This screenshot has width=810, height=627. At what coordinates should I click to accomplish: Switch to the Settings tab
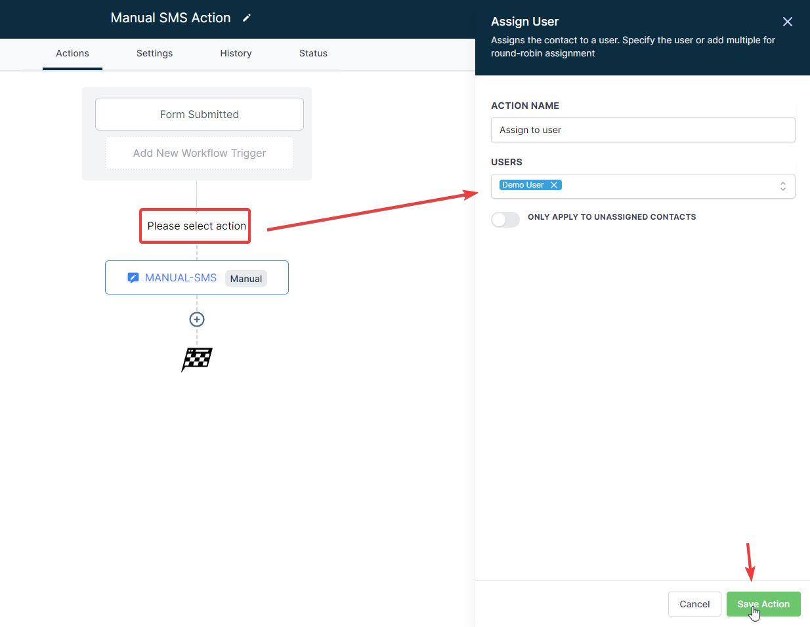point(154,54)
